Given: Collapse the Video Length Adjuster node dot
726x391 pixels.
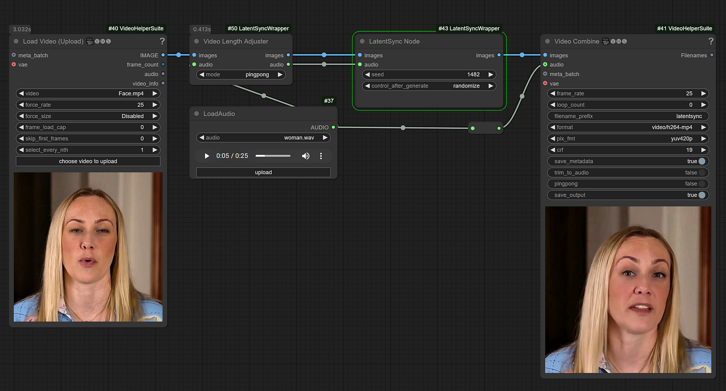Looking at the screenshot, I should [x=196, y=41].
